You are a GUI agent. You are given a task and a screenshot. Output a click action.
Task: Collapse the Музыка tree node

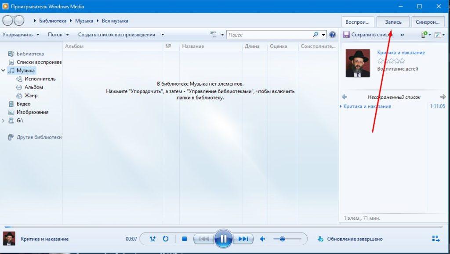pos(3,70)
